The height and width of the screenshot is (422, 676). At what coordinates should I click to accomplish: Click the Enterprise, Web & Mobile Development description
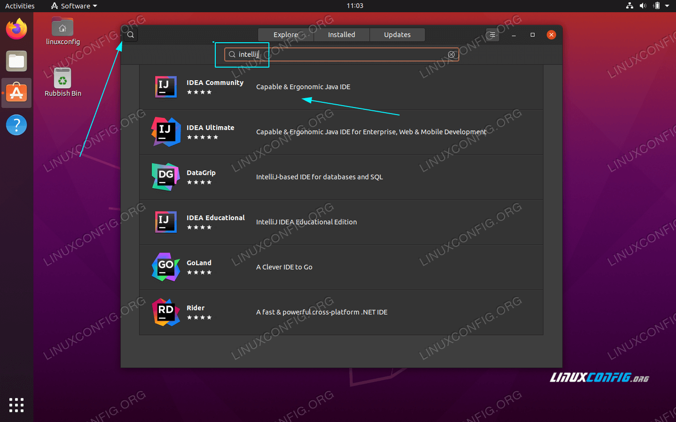(371, 132)
